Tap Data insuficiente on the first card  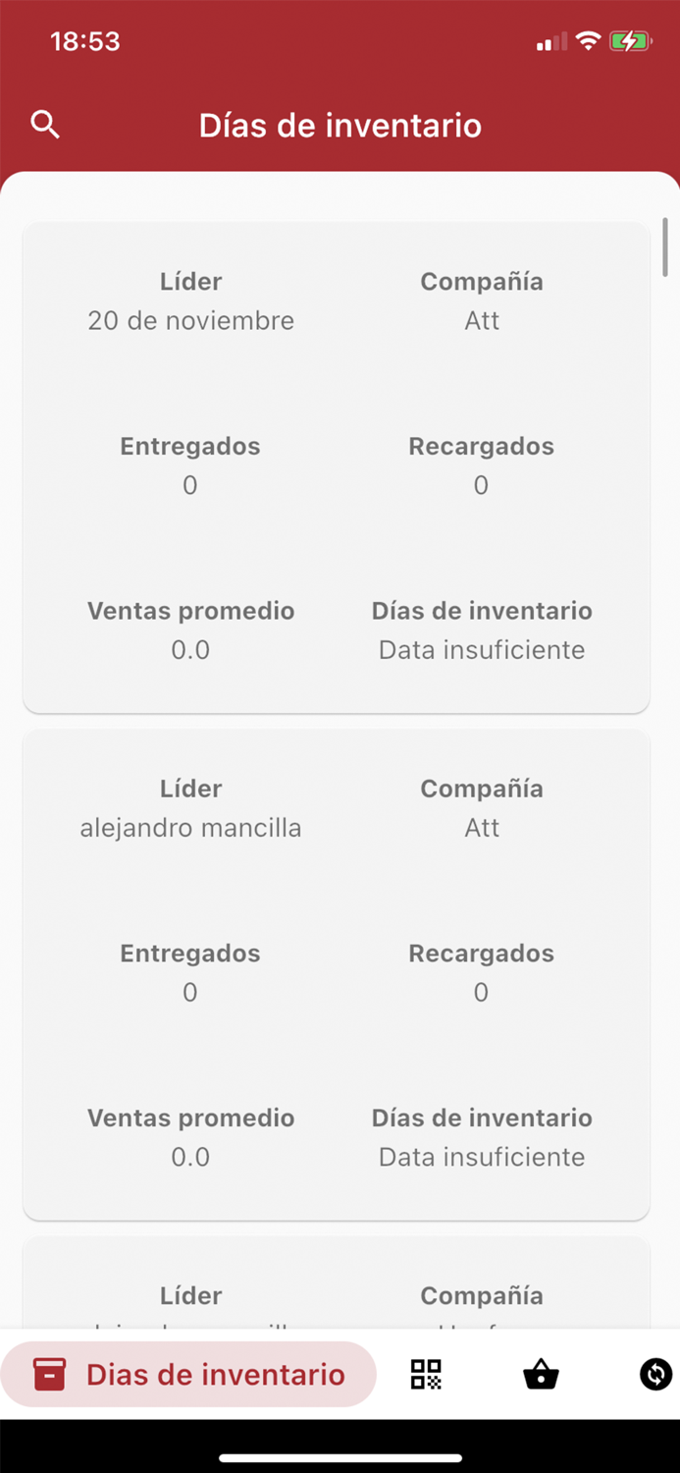coord(481,649)
